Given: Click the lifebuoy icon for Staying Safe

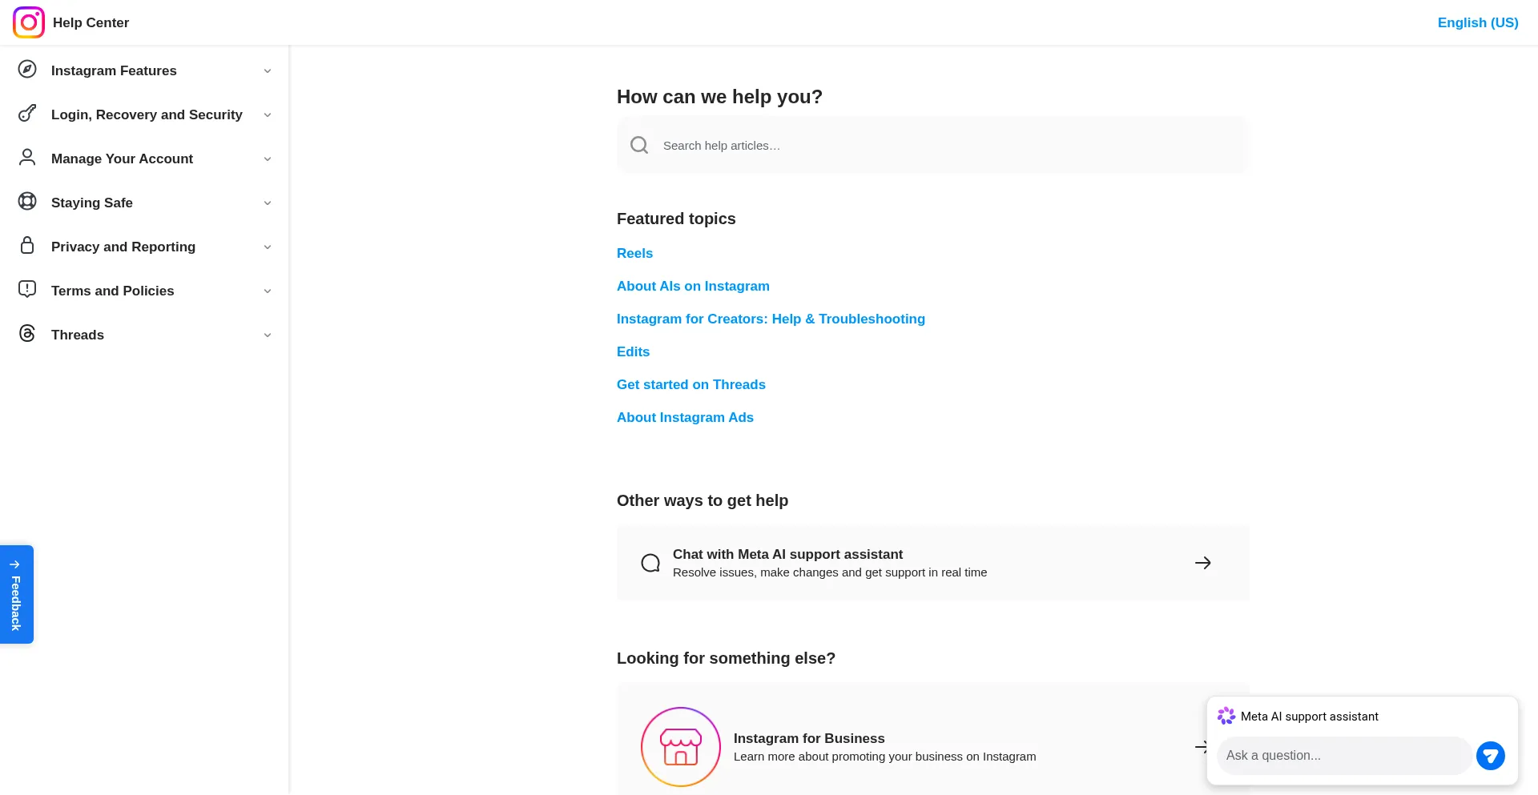Looking at the screenshot, I should coord(27,201).
